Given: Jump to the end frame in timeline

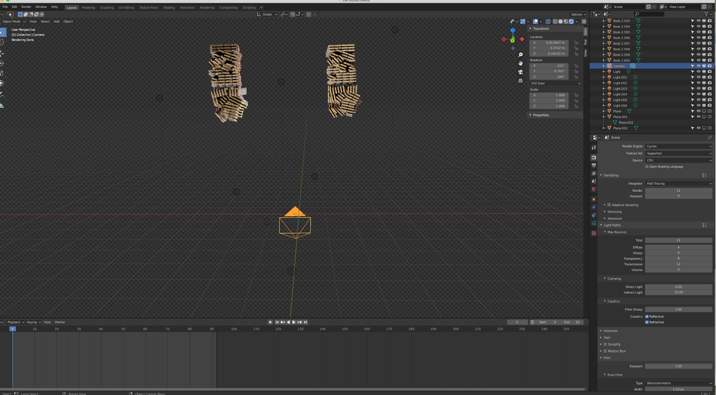Looking at the screenshot, I should (x=306, y=322).
